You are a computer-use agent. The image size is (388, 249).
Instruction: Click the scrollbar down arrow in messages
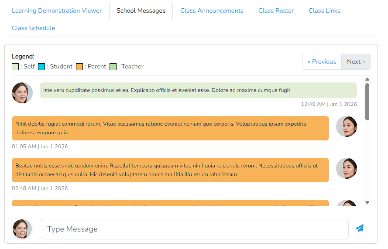point(367,202)
